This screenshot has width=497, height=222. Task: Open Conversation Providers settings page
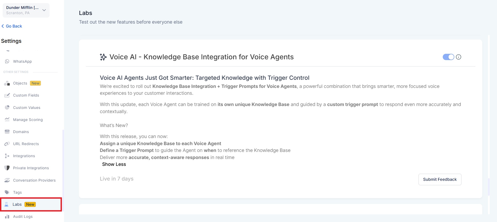[x=34, y=180]
